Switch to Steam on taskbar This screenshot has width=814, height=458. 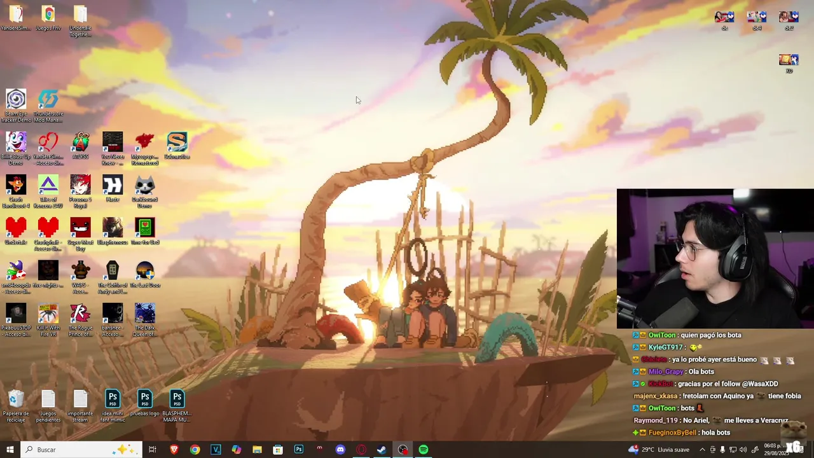382,450
